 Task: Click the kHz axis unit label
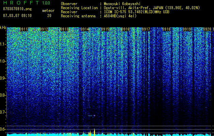(x=3, y=28)
